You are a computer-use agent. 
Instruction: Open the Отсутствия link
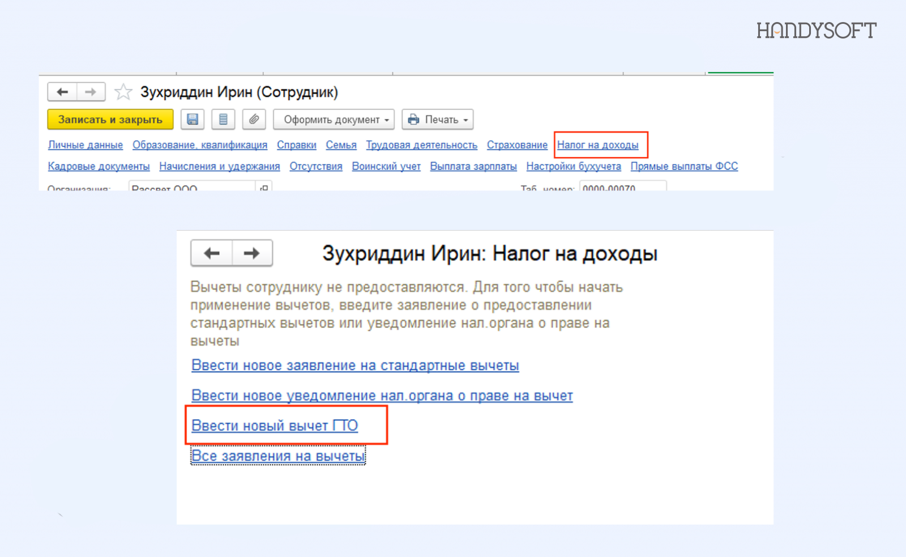pyautogui.click(x=316, y=167)
